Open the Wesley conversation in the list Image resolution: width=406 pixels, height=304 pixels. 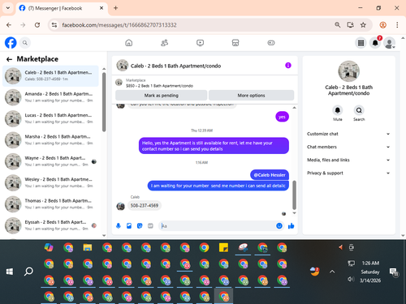pos(50,182)
